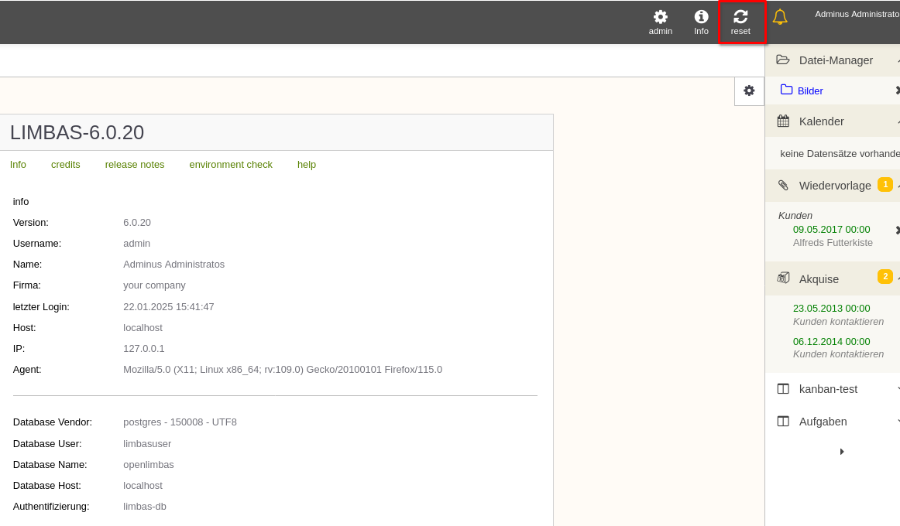The height and width of the screenshot is (526, 900).
Task: Open reminder dated 09.05.2017 00:00
Action: [831, 229]
